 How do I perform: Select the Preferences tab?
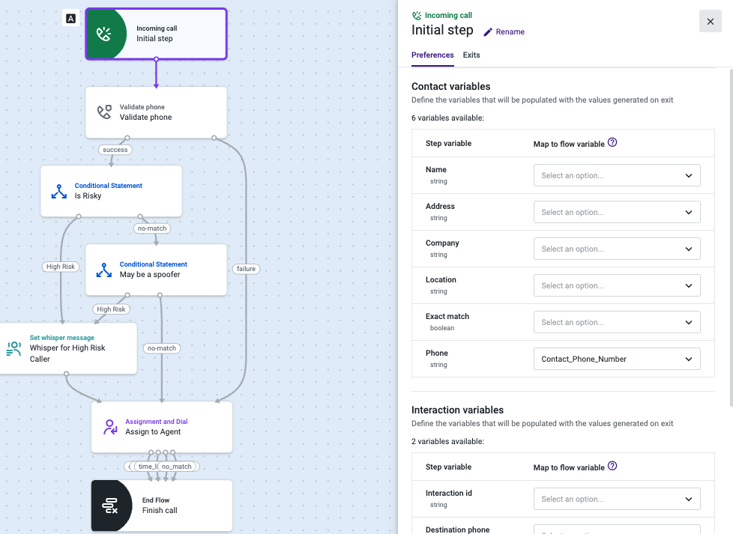[x=432, y=55]
